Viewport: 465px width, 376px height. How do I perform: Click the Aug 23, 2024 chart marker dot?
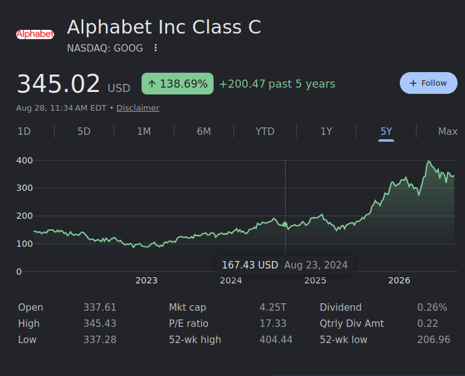[285, 224]
